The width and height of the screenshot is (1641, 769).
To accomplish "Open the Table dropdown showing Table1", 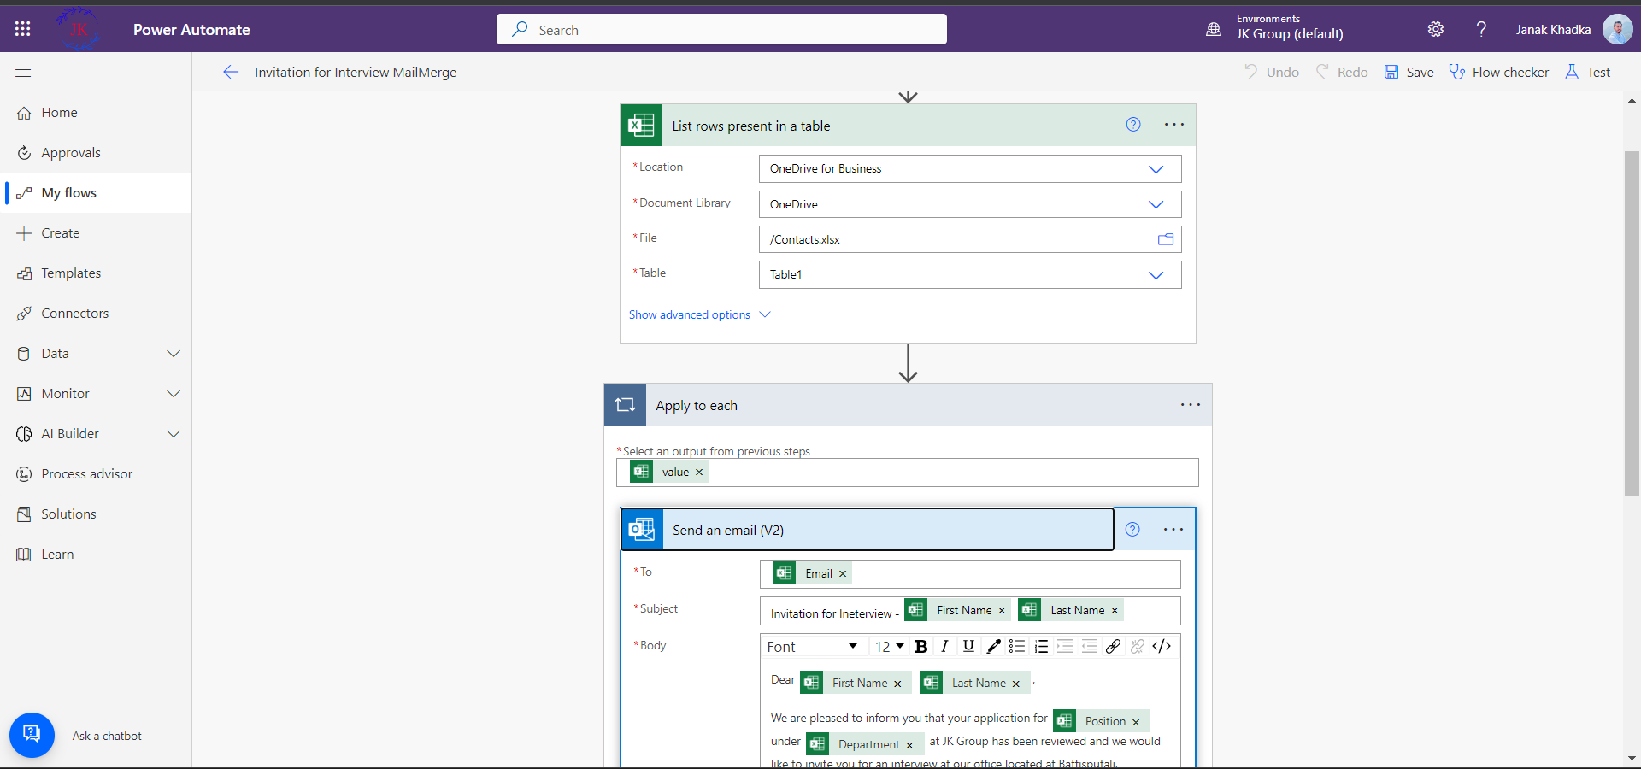I will [x=1156, y=274].
